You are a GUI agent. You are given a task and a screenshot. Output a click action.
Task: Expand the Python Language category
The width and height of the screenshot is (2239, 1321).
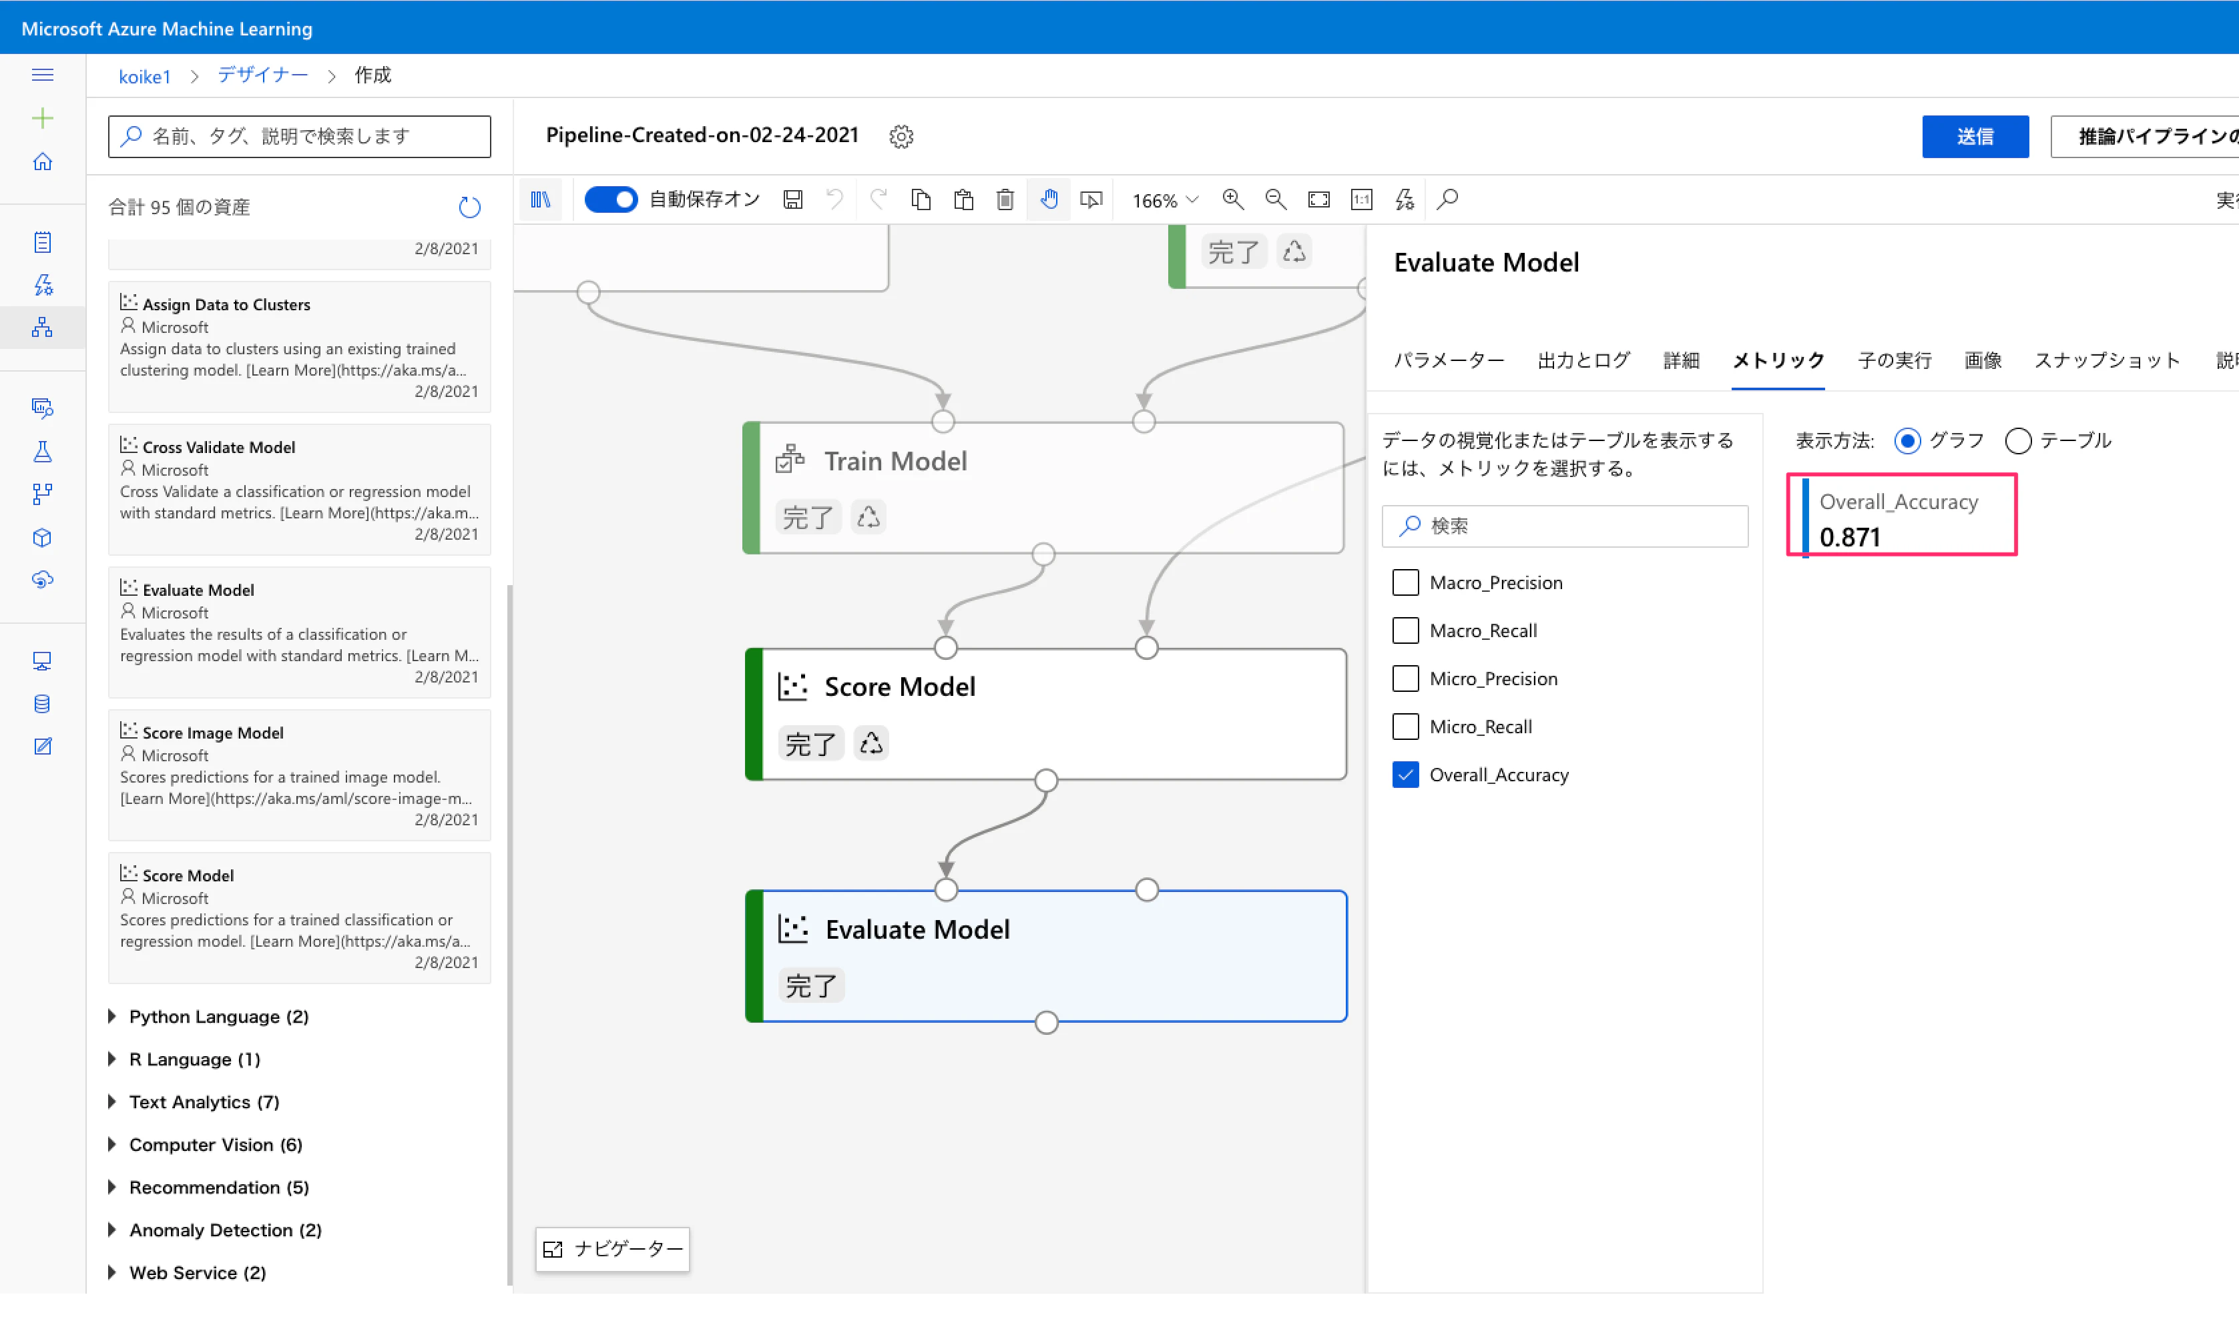tap(112, 1017)
